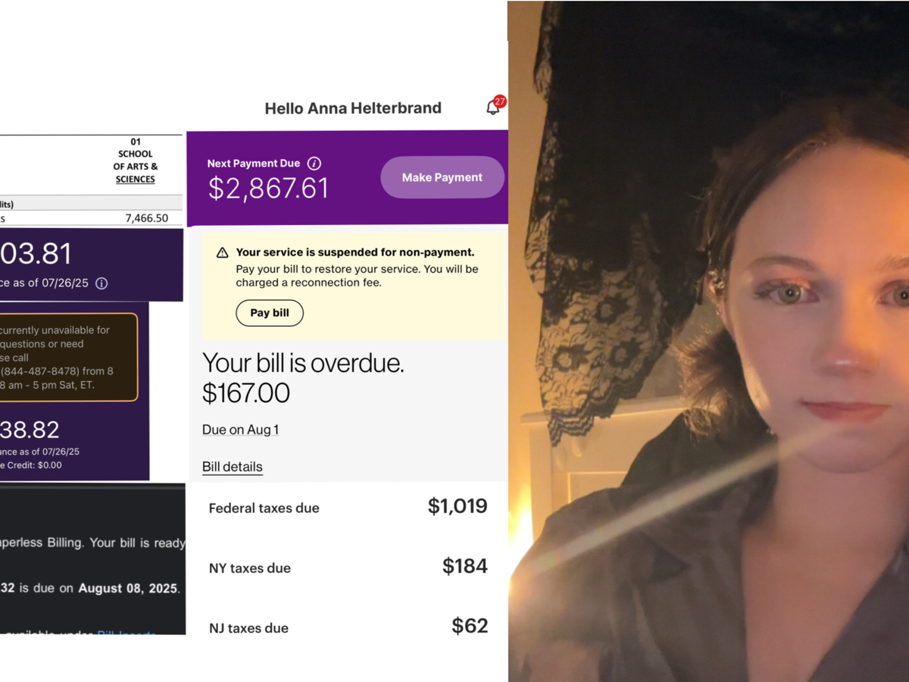Click the selfie photo on the right
This screenshot has width=909, height=682.
(x=708, y=341)
